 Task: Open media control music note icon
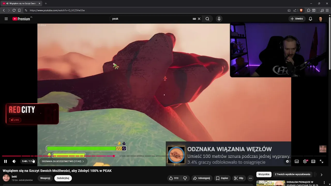322,10
